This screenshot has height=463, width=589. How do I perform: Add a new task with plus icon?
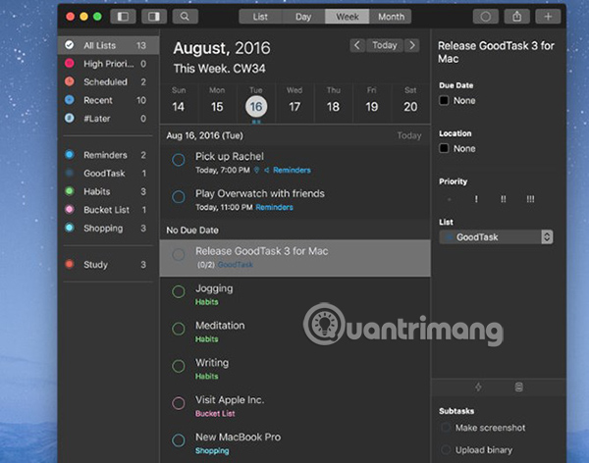tap(548, 17)
